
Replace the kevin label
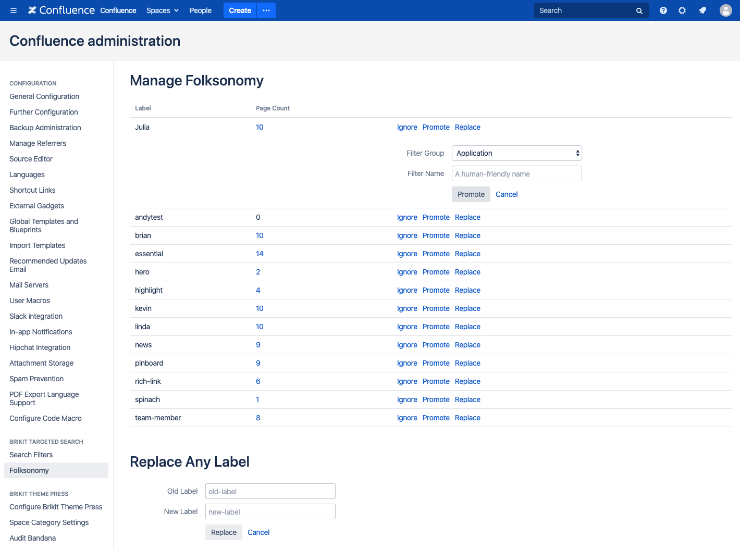[467, 308]
